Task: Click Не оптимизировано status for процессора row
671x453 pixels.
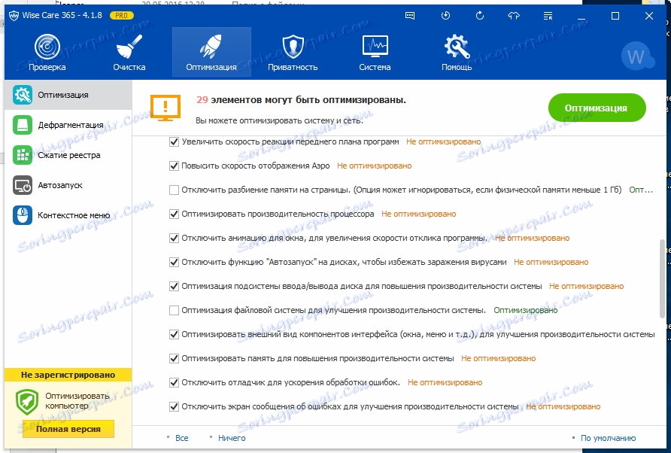Action: tap(418, 214)
